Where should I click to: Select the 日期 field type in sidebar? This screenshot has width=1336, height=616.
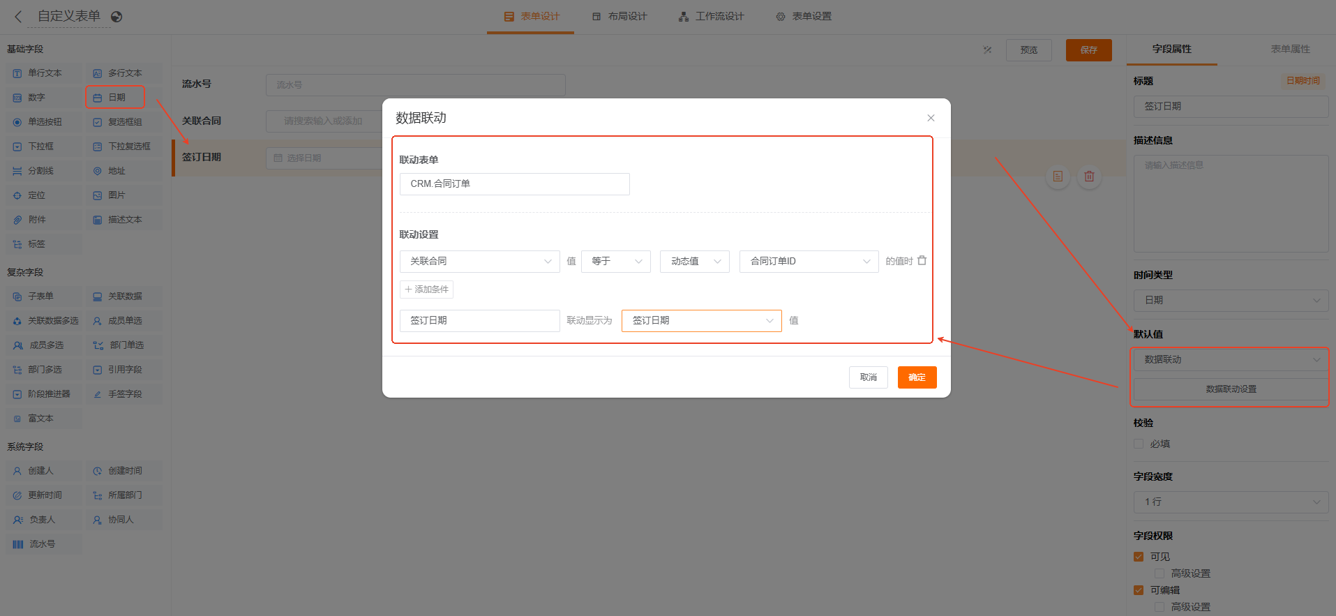click(x=115, y=98)
